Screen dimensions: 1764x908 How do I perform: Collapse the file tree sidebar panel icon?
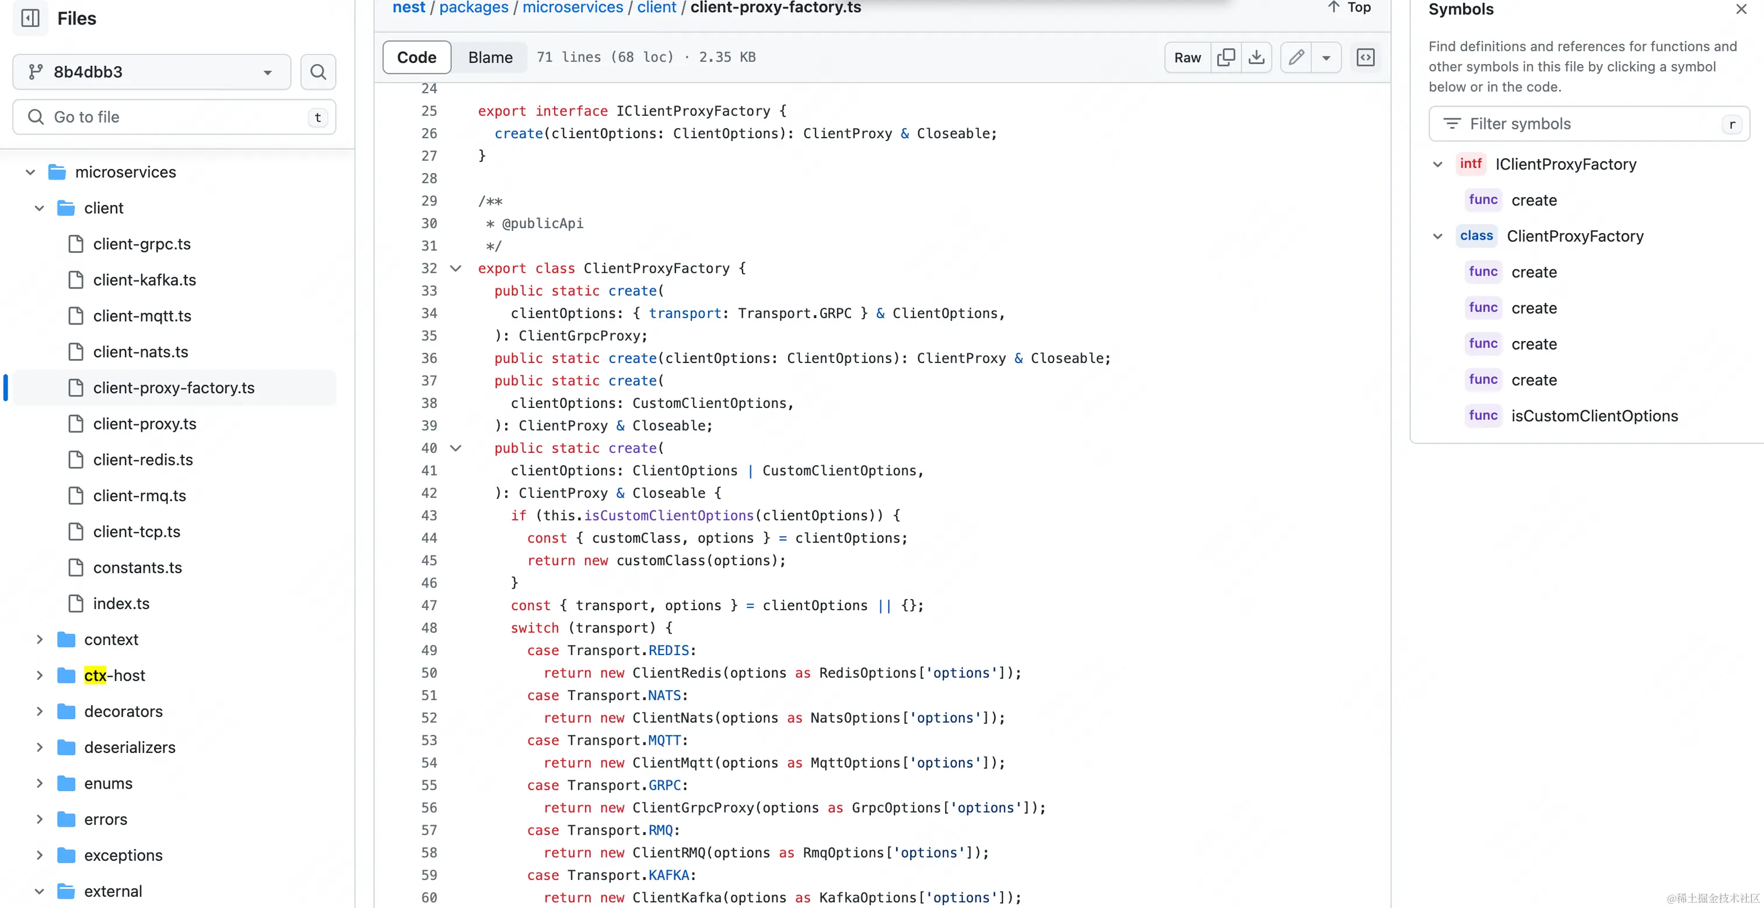[31, 18]
